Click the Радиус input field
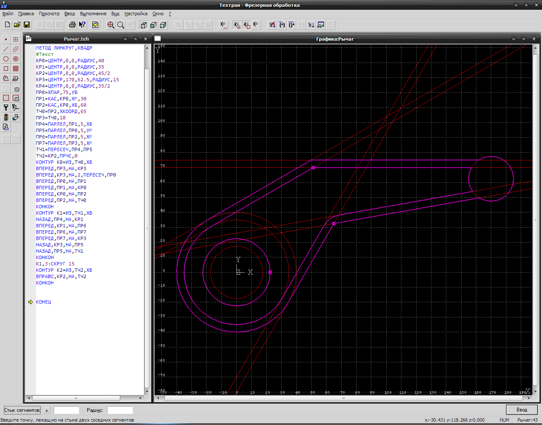The width and height of the screenshot is (542, 425). (x=120, y=410)
